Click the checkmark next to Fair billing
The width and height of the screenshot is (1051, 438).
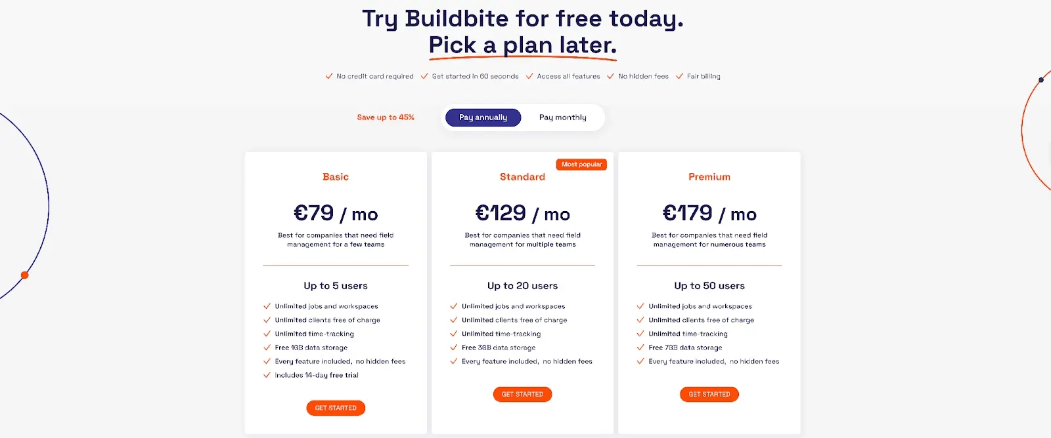[680, 76]
